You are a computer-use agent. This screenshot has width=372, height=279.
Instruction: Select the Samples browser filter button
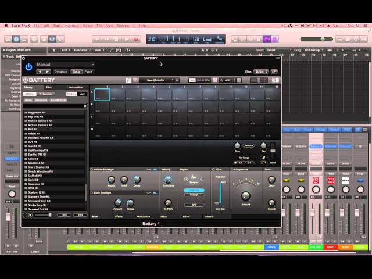point(46,94)
